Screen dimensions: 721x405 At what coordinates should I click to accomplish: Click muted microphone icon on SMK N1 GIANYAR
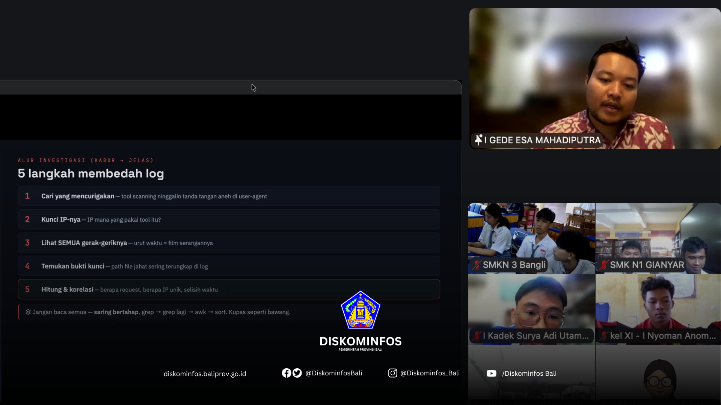tap(604, 265)
